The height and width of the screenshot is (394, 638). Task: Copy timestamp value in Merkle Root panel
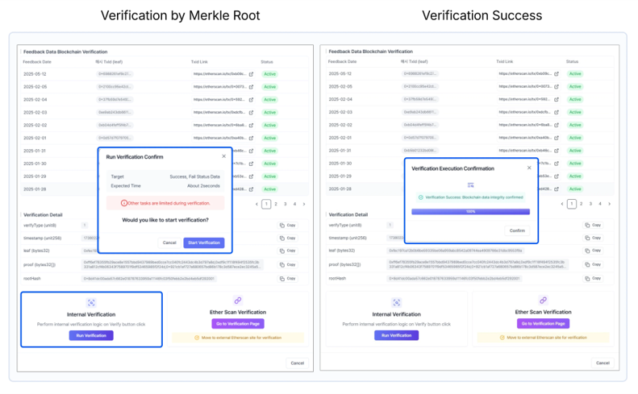pyautogui.click(x=288, y=238)
